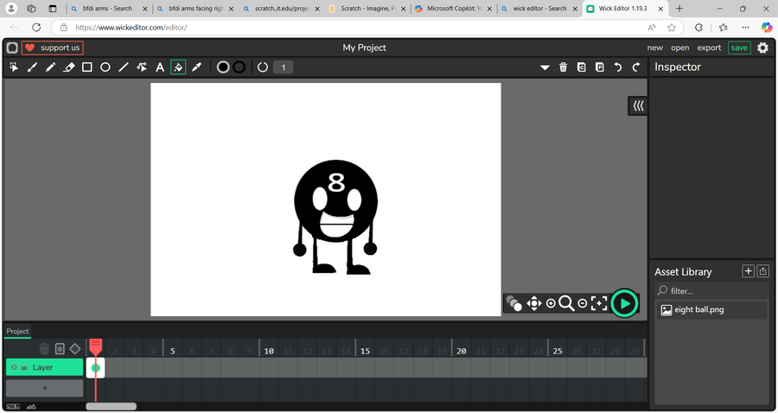Click the Project timeline tab
Image resolution: width=778 pixels, height=413 pixels.
(17, 331)
